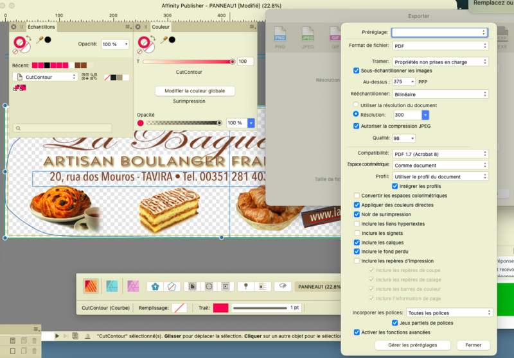This screenshot has height=358, width=514.
Task: Close the Échantillons panel
Action: 13,27
